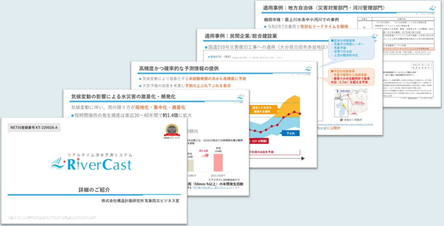Click the NETIS登録番号 KT-220028-A label
This screenshot has height=226, width=444.
(34, 128)
